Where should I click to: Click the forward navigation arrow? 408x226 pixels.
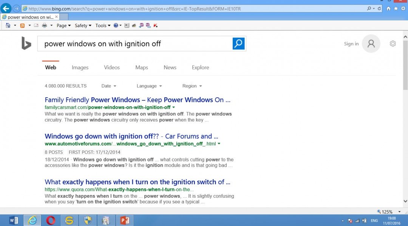coord(16,9)
